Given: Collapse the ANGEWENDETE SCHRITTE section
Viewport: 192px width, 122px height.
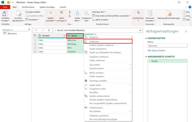Looking at the screenshot, I should tap(146, 57).
